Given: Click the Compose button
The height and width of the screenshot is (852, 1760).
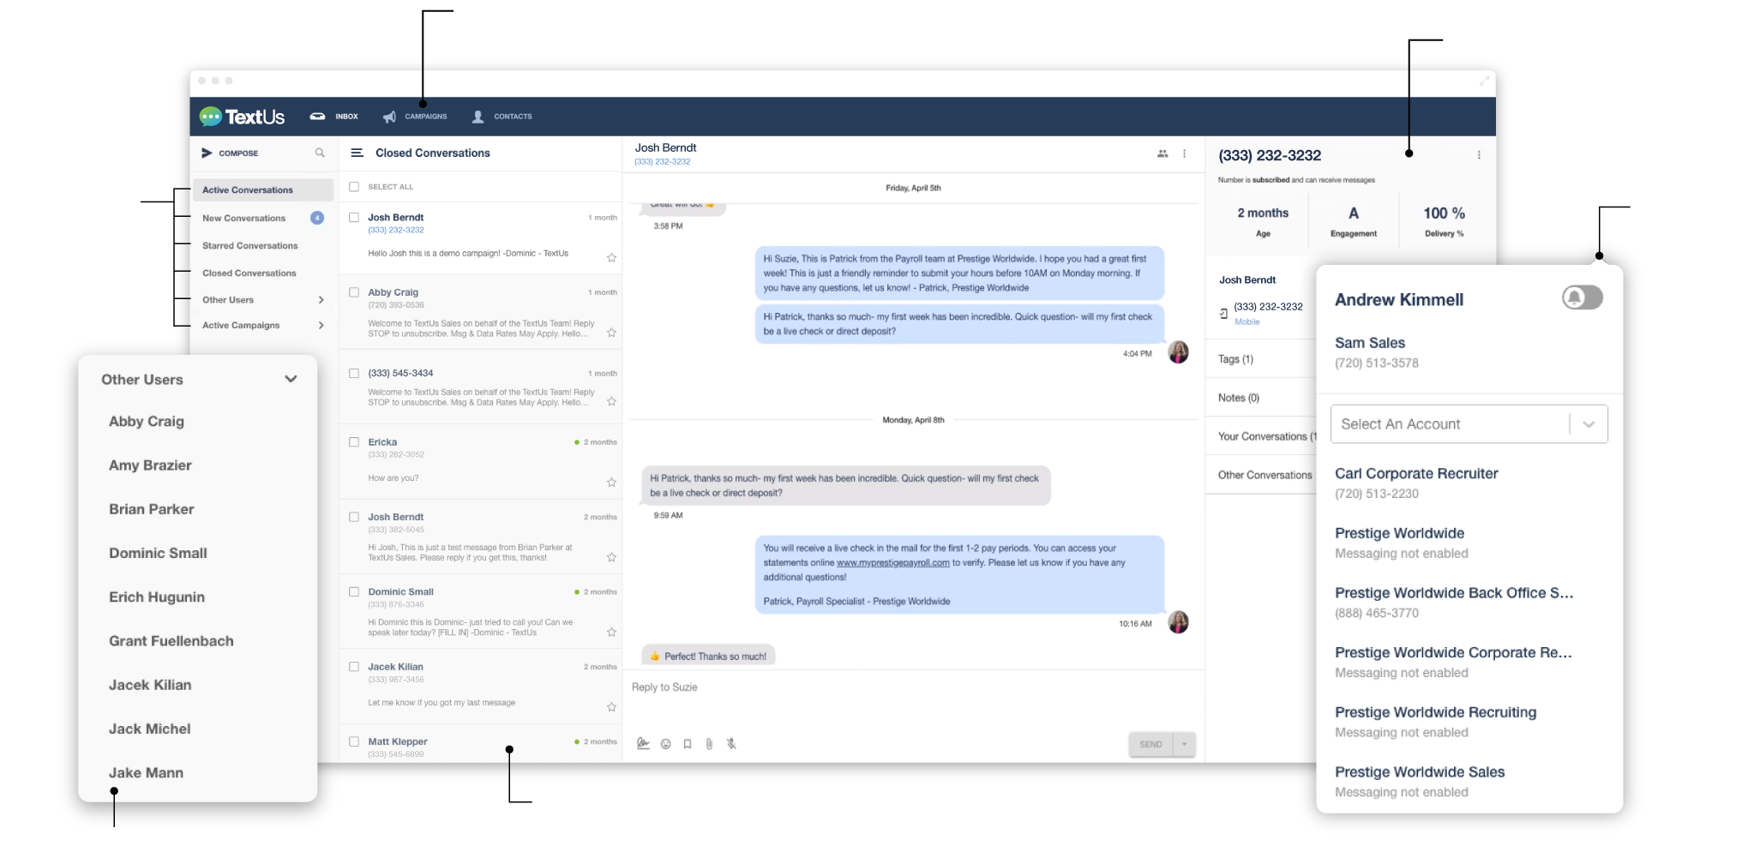Looking at the screenshot, I should 230,153.
